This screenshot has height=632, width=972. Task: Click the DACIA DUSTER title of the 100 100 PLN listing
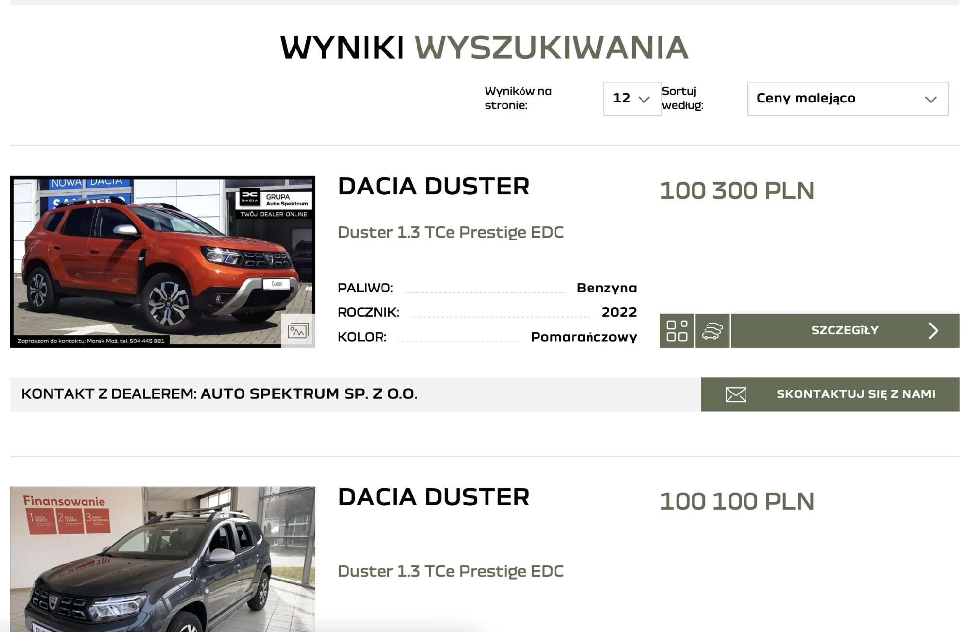pyautogui.click(x=434, y=497)
